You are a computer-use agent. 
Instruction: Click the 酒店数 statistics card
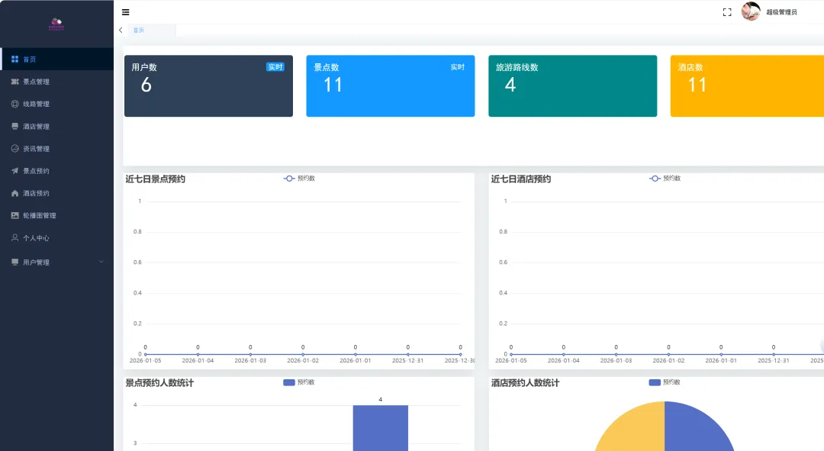tap(747, 85)
